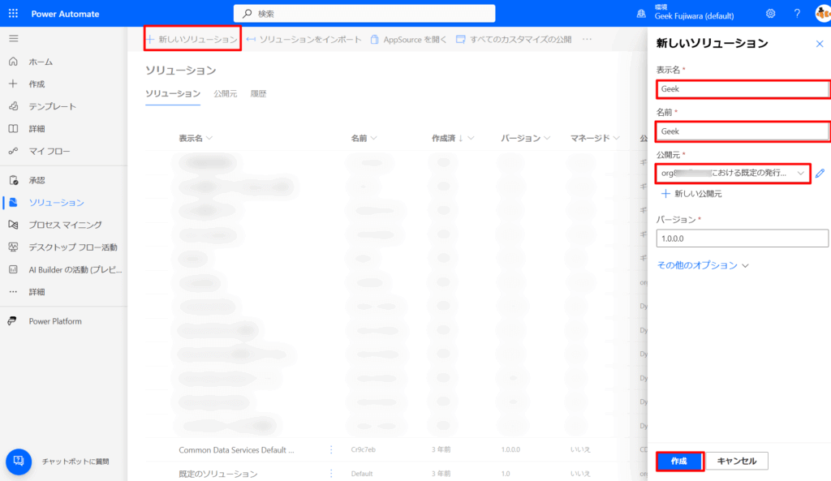Click the キャンセル button
This screenshot has height=481, width=831.
pos(737,461)
